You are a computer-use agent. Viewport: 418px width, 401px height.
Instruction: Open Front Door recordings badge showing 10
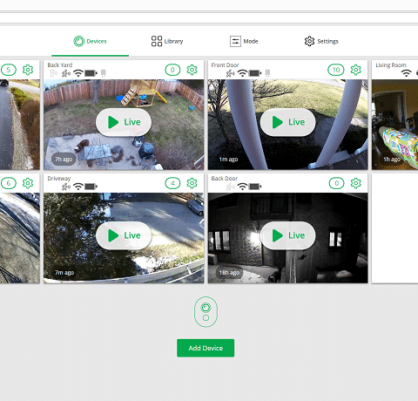[x=336, y=70]
